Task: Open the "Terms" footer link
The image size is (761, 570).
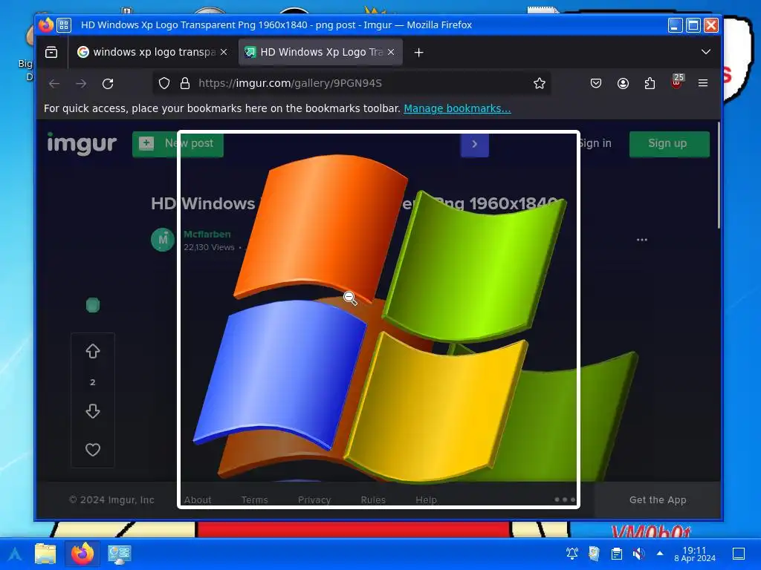Action: point(255,499)
